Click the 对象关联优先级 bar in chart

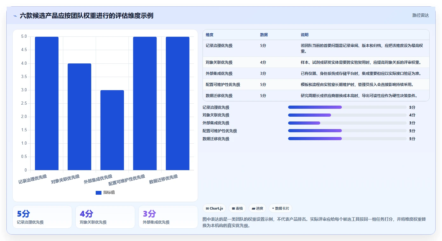pyautogui.click(x=79, y=117)
